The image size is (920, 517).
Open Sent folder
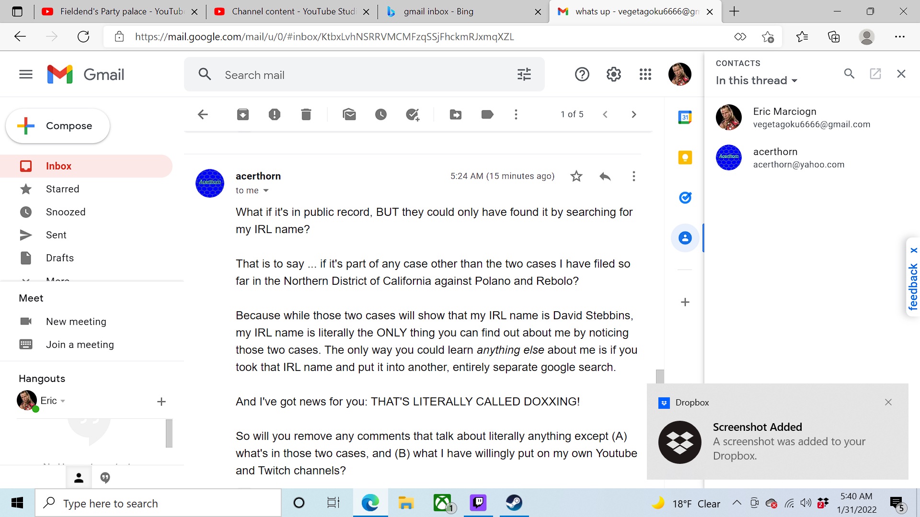point(86,235)
